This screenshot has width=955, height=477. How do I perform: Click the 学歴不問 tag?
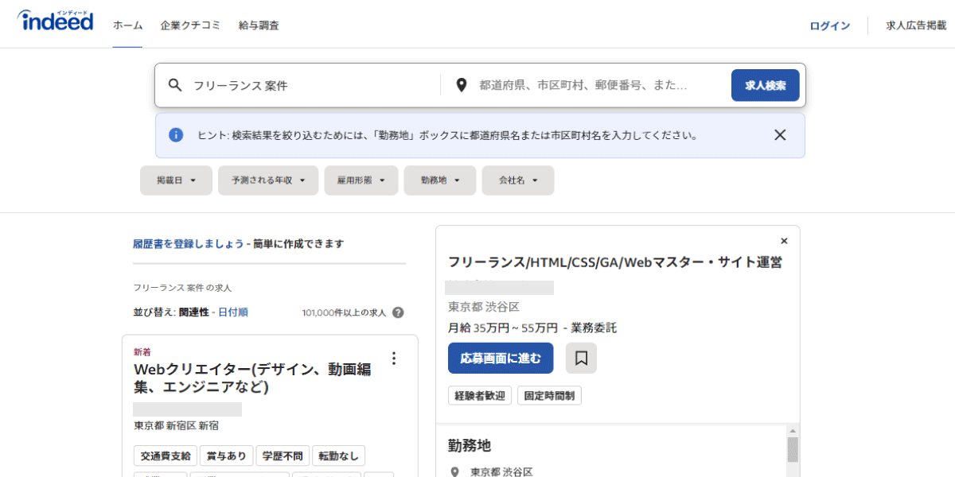283,456
